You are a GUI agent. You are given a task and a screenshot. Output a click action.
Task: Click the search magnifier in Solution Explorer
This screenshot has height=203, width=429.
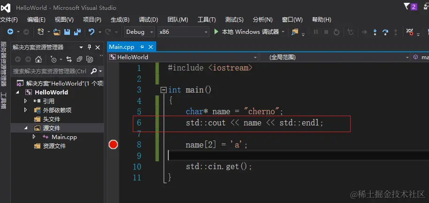coord(93,71)
